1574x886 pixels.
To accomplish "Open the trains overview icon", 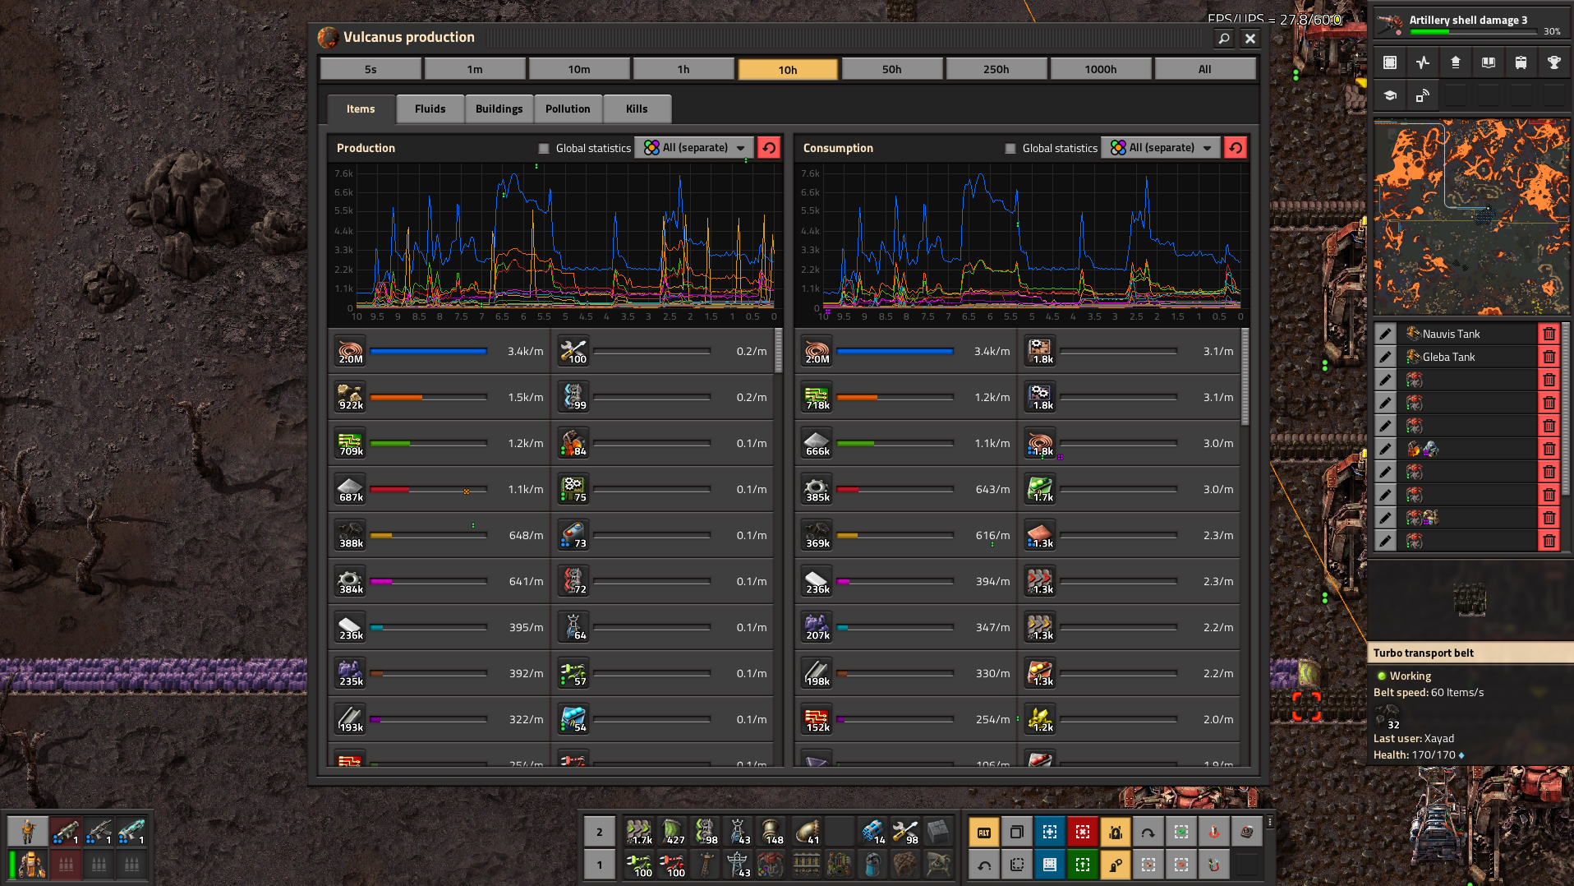I will coord(1521,62).
